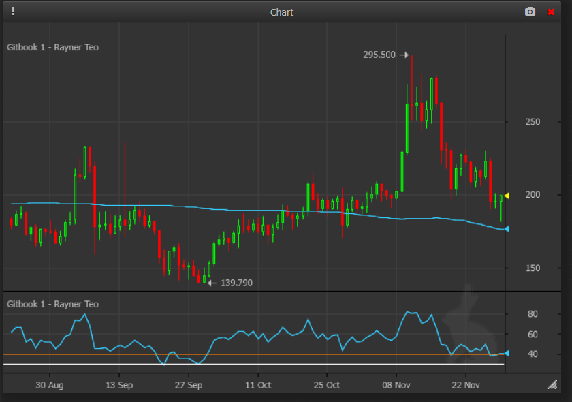Click the blue moving average arrow marker
572x402 pixels.
[x=506, y=229]
